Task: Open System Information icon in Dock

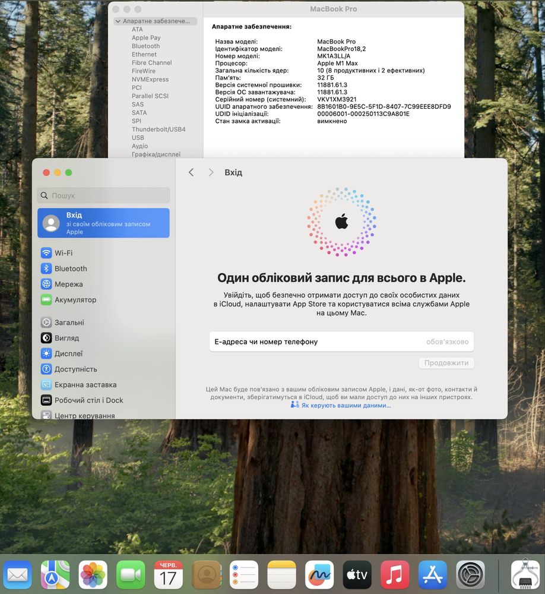Action: point(525,574)
